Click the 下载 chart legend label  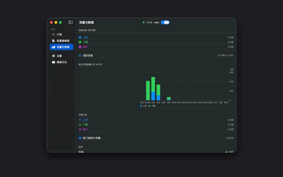(x=153, y=106)
